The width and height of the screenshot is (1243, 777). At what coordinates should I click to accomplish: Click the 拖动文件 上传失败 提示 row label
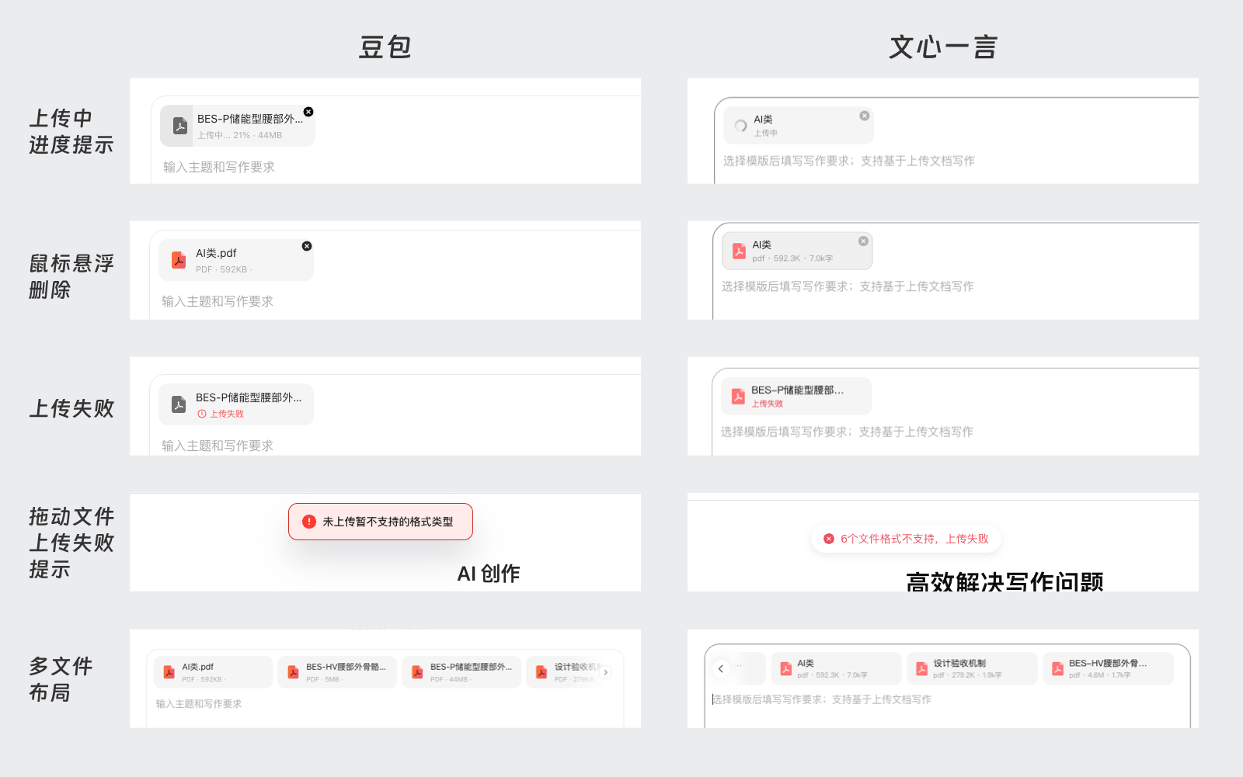(71, 543)
